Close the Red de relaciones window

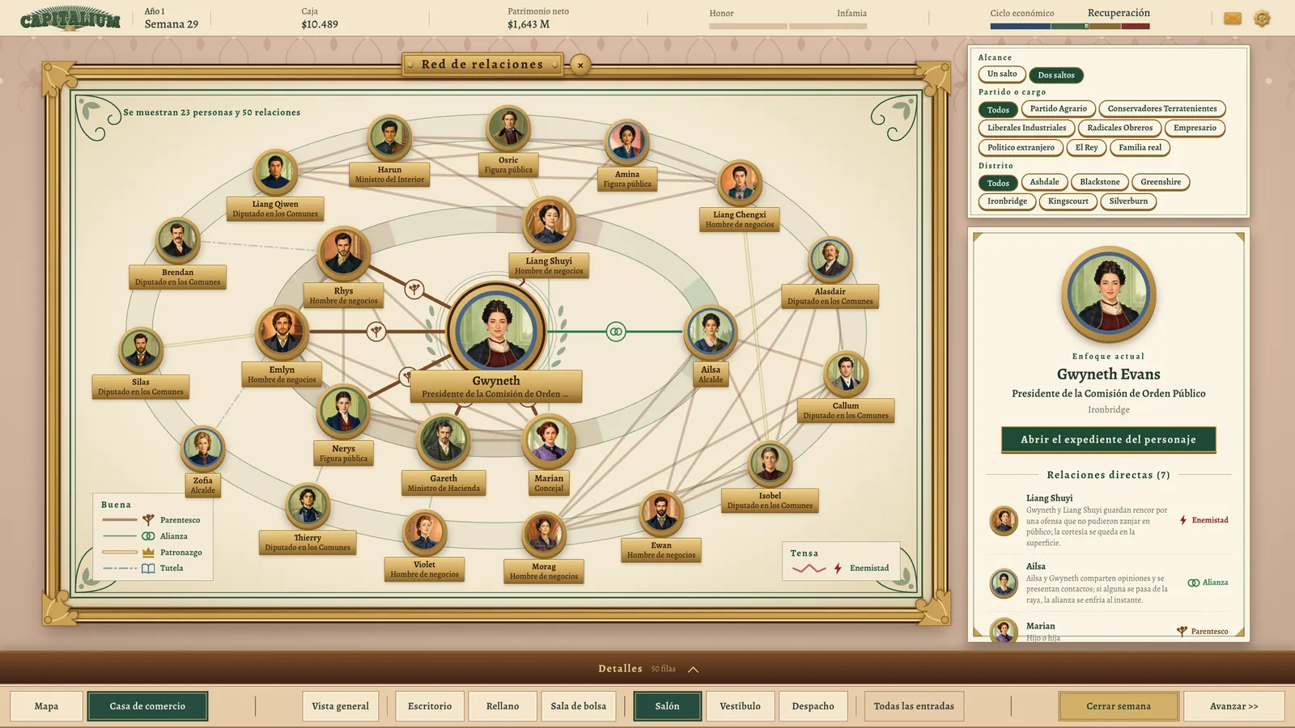pyautogui.click(x=580, y=65)
